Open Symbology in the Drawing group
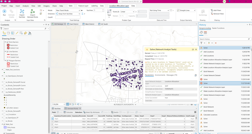Viewport: 252px width, 134px height. pos(203,13)
